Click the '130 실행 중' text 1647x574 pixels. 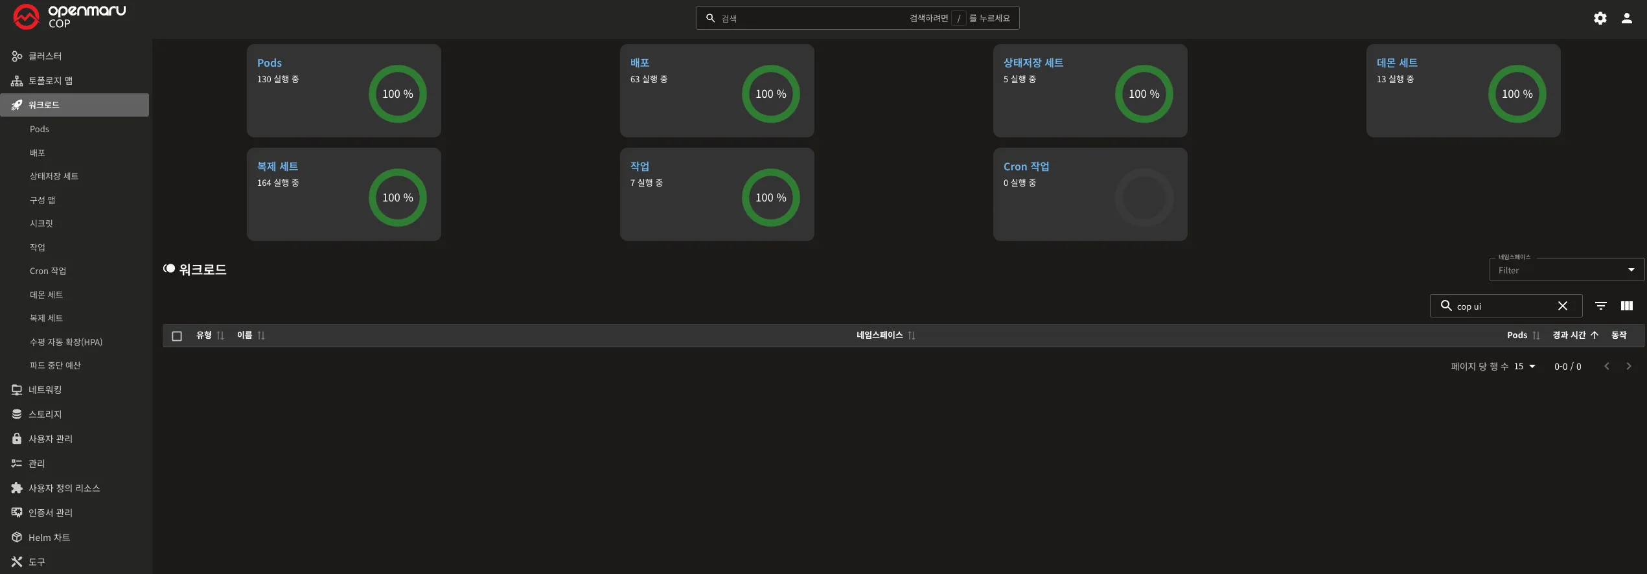coord(278,79)
